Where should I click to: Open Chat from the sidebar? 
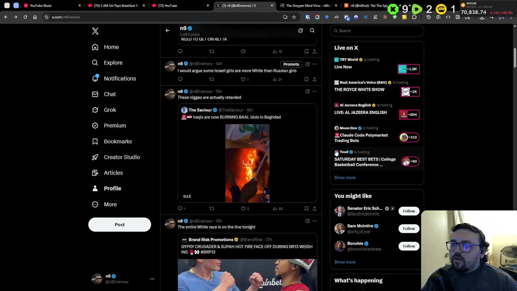click(104, 94)
